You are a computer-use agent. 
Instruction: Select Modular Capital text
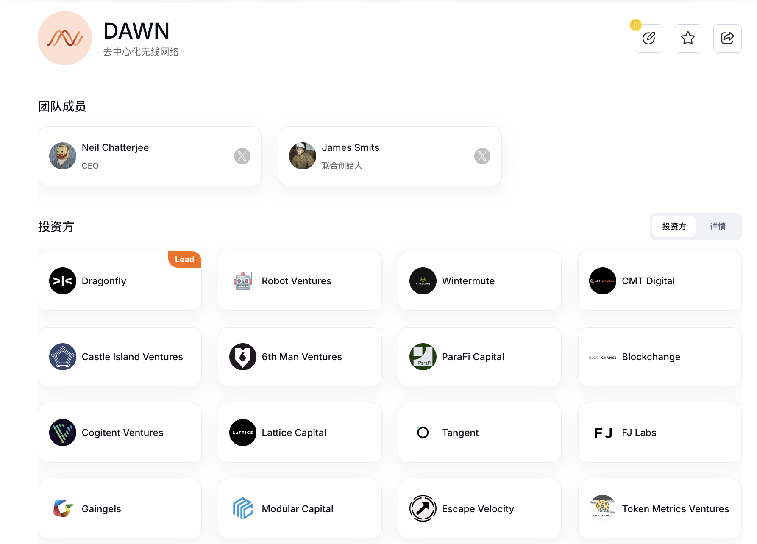[298, 509]
